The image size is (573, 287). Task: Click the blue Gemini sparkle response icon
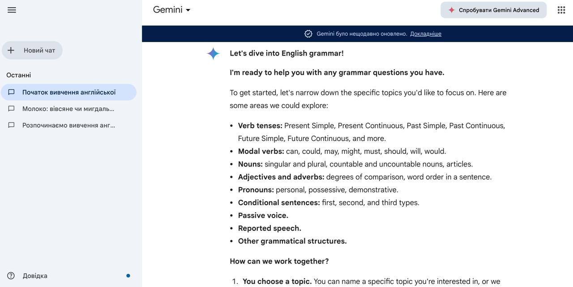[213, 54]
